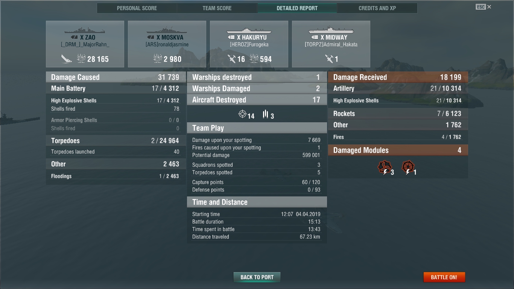Screen dimensions: 514x289
Task: Select the X Midway carrier card
Action: click(x=331, y=44)
